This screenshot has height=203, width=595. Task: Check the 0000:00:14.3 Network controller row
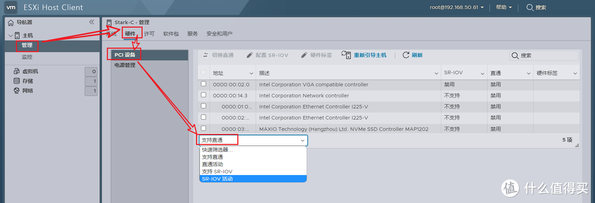203,94
